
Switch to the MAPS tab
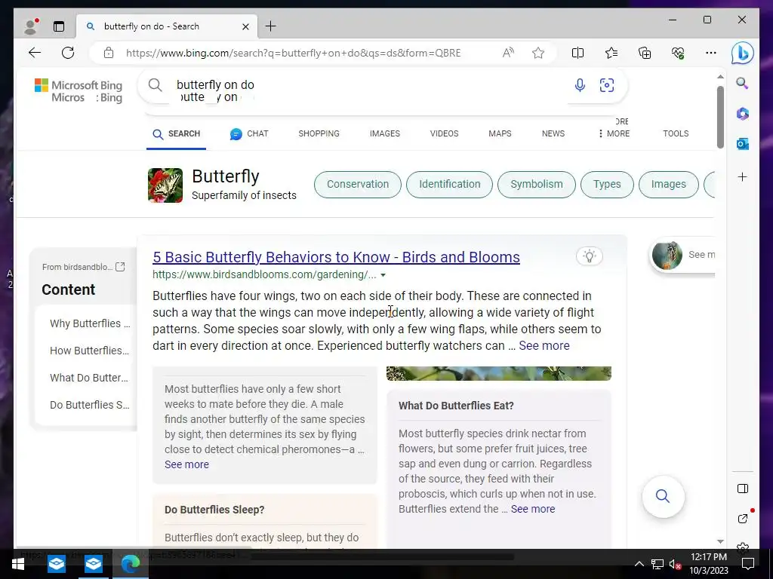click(x=500, y=134)
